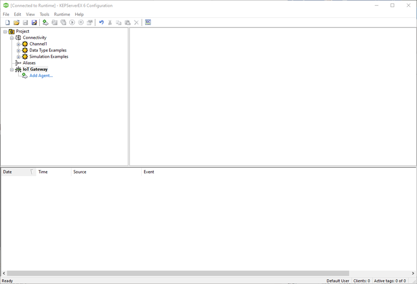This screenshot has width=417, height=284.
Task: Click the Add Agent... link
Action: coord(41,76)
